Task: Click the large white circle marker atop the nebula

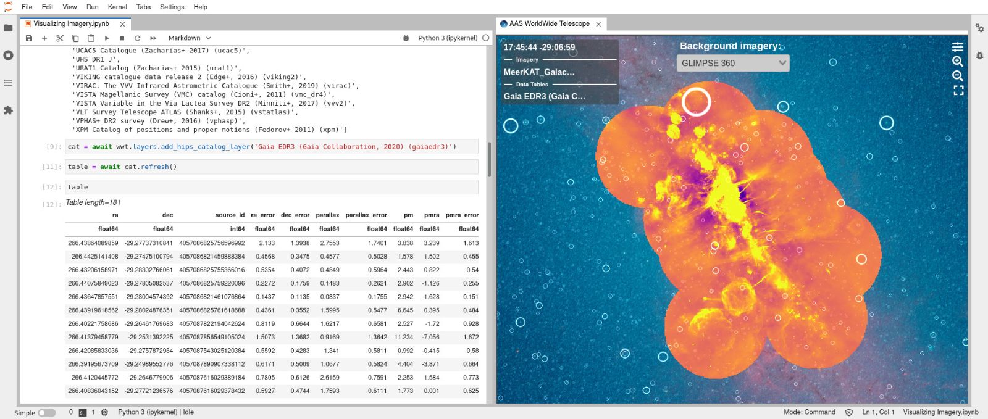Action: (x=696, y=102)
